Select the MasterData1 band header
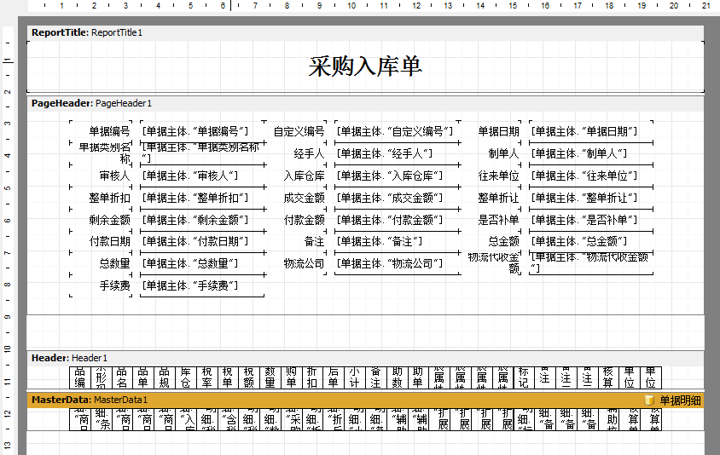Image resolution: width=720 pixels, height=455 pixels. 365,400
